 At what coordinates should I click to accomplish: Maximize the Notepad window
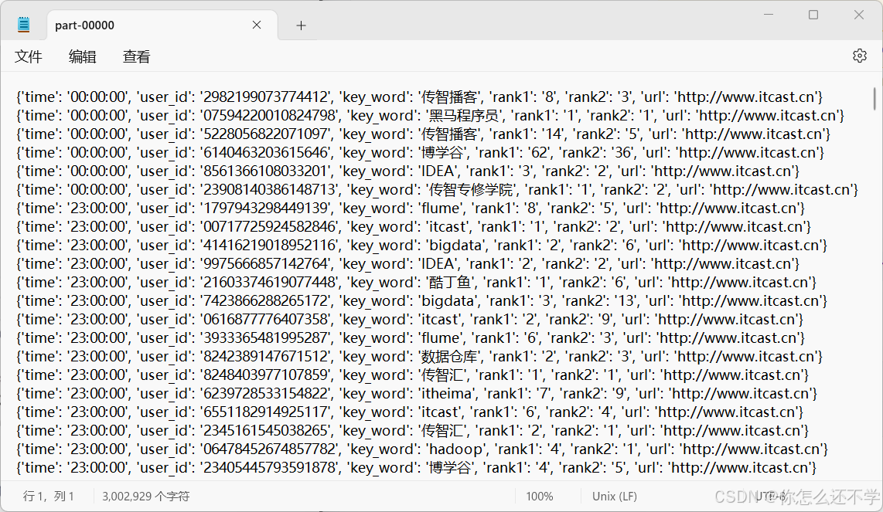(813, 15)
